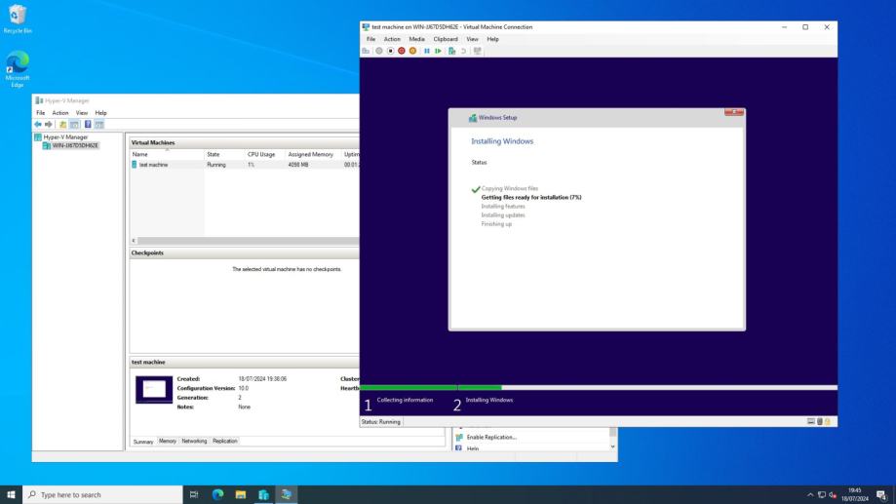Click the red Shut Down toolbar icon

[x=401, y=51]
